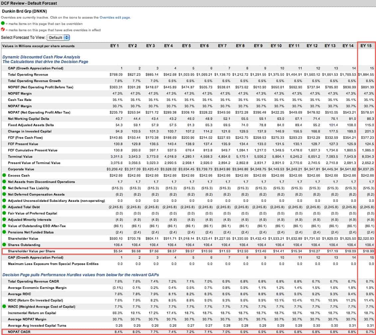Select the NOPBT Margin row label
Image resolution: width=376 pixels, height=335 pixels.
click(20, 93)
